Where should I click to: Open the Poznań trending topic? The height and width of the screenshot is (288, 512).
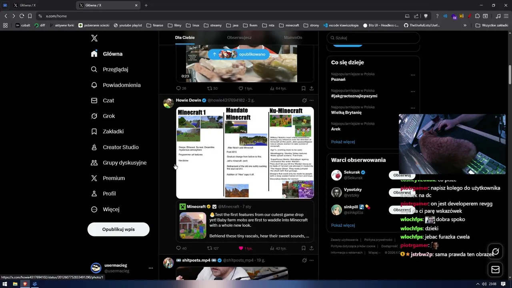point(338,79)
